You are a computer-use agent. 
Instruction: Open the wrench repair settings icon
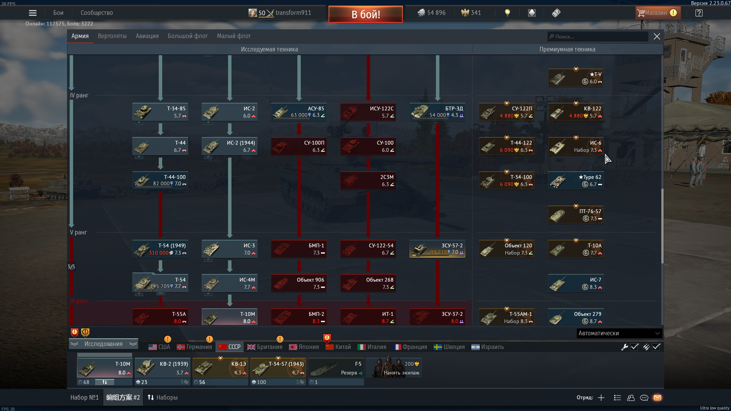[624, 347]
